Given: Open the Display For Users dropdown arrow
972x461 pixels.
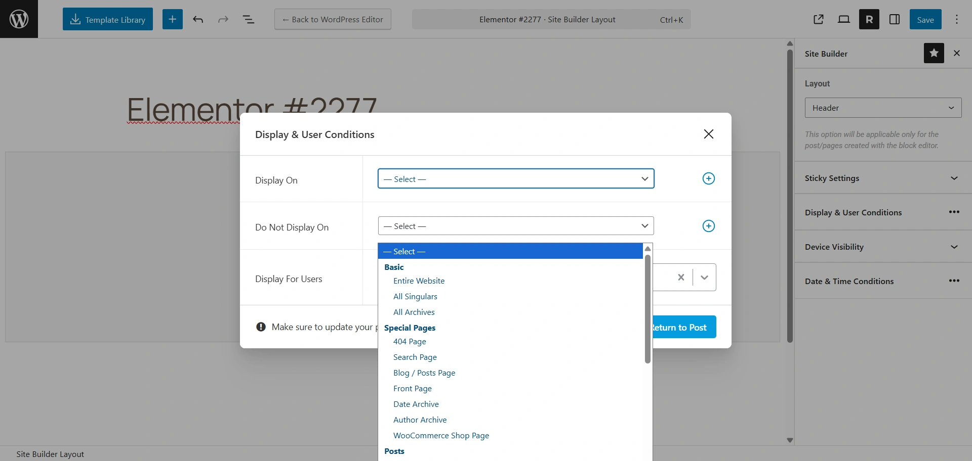Looking at the screenshot, I should coord(704,277).
